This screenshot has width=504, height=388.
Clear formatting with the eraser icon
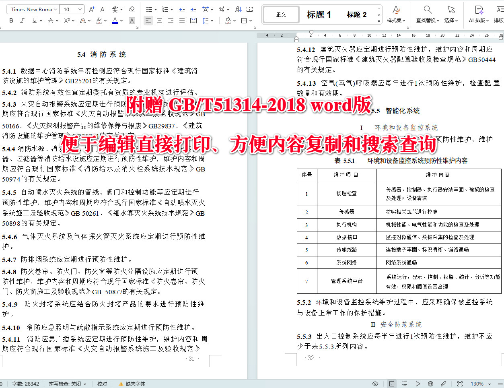pos(132,9)
